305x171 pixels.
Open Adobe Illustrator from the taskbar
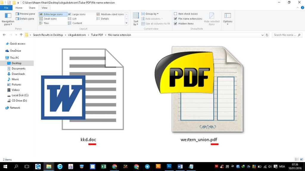[x=158, y=166]
